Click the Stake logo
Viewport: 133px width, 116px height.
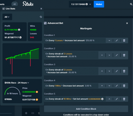click(x=28, y=4)
